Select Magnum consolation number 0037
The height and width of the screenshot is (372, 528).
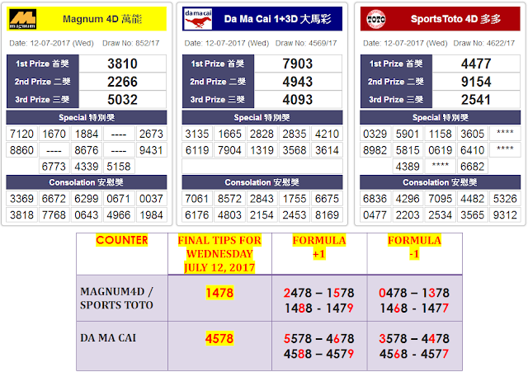tap(151, 199)
